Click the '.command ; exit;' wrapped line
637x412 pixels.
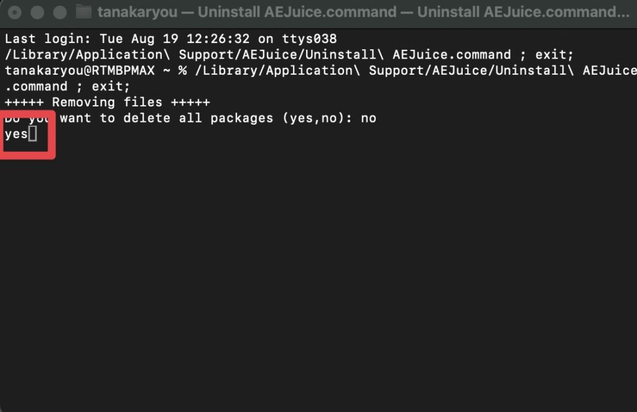[x=67, y=87]
